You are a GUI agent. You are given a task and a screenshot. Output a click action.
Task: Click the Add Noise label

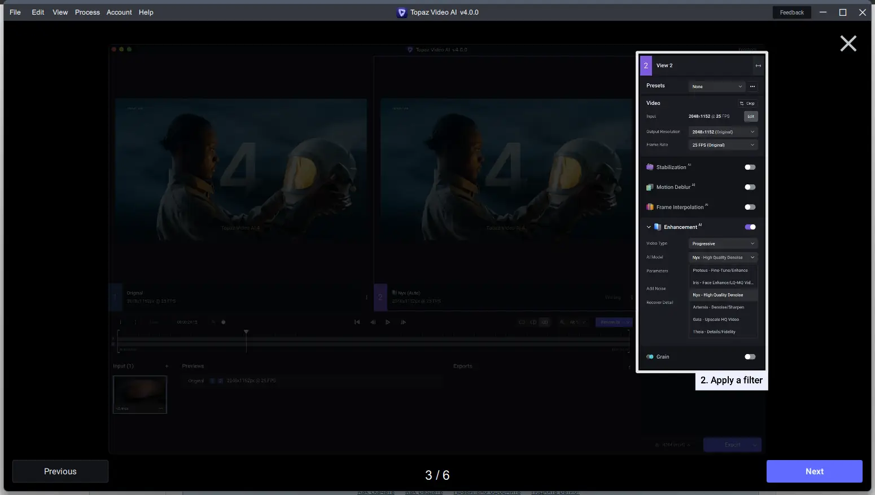pyautogui.click(x=656, y=289)
